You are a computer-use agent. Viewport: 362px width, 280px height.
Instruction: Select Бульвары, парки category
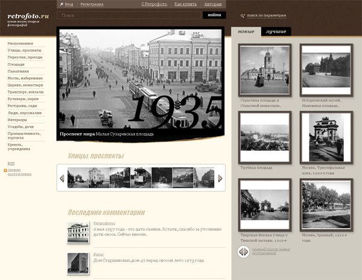23,99
